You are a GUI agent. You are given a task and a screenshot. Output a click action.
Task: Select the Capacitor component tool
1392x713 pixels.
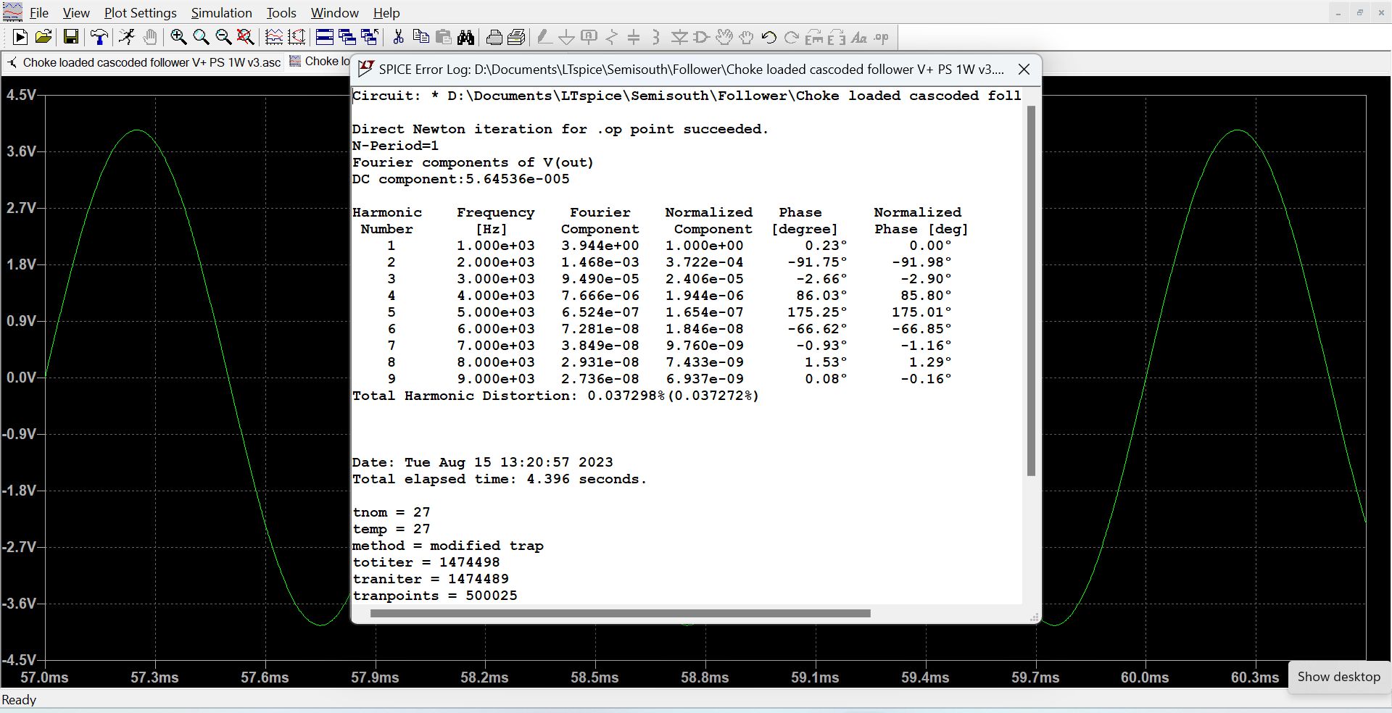tap(634, 38)
